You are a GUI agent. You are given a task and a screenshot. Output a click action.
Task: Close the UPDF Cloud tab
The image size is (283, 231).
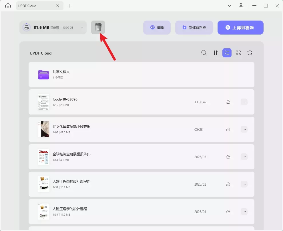tap(58, 6)
